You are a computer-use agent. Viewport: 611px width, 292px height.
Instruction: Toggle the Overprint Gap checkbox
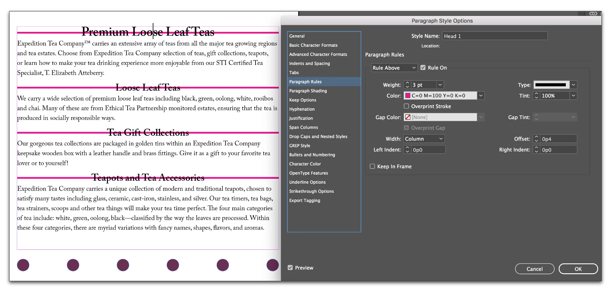click(406, 128)
